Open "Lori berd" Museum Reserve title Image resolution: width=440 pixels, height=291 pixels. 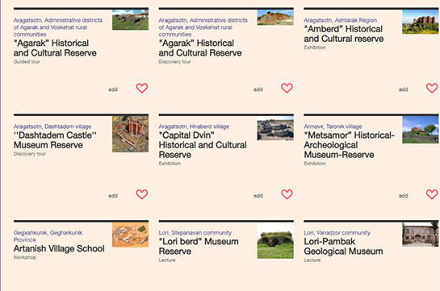[x=199, y=246]
